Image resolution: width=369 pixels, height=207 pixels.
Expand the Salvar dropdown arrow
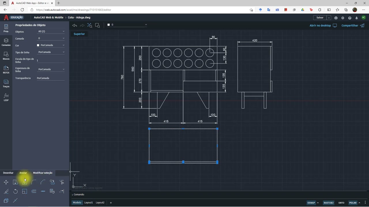[329, 18]
